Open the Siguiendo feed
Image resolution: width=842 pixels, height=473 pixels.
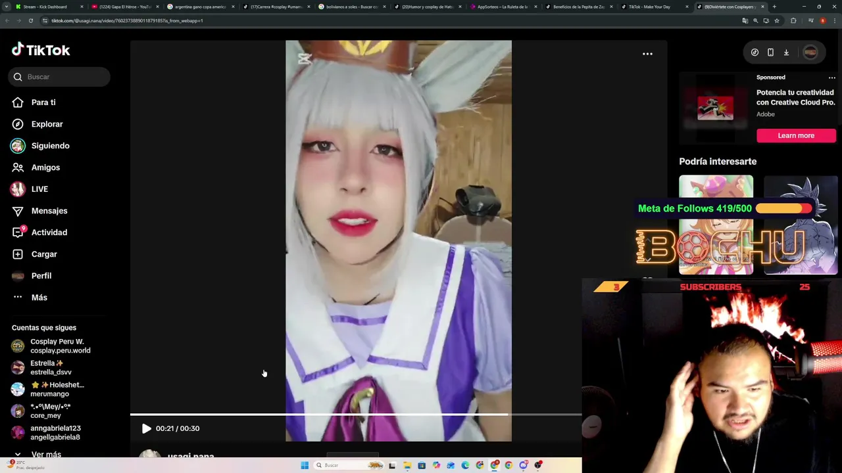tap(50, 146)
